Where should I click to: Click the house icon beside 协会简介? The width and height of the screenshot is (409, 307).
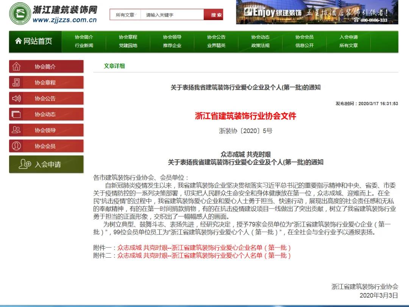point(16,66)
